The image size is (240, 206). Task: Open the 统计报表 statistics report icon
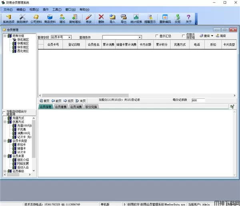tap(136, 18)
